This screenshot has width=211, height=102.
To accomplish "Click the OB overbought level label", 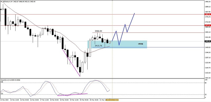I will pos(2,82).
